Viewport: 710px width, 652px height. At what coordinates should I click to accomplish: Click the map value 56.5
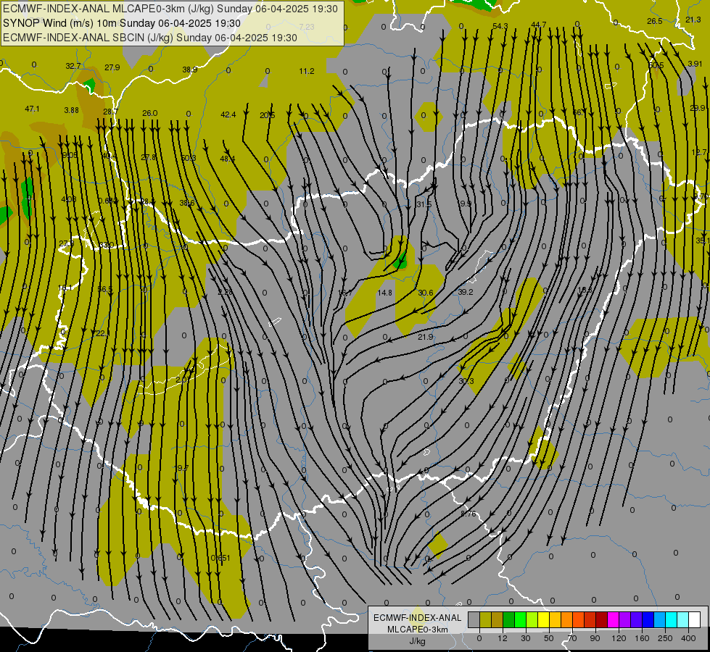coord(104,288)
